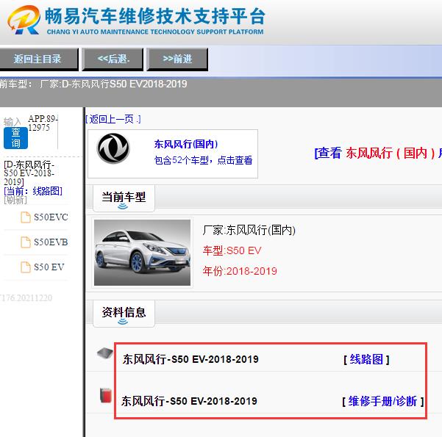
Task: Click the gray chip icon beside 线路图 row
Action: 105,353
